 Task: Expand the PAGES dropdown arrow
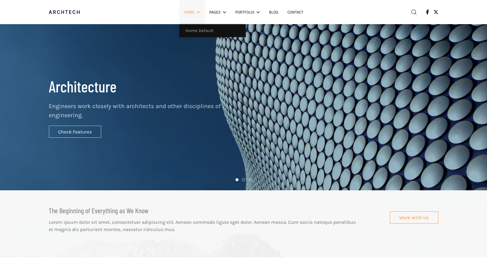[x=224, y=12]
